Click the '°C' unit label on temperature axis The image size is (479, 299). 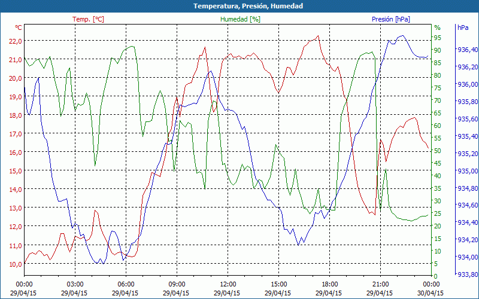(x=19, y=28)
